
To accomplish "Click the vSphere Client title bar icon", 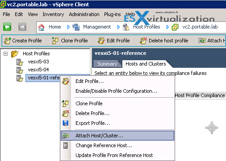I will point(3,4).
